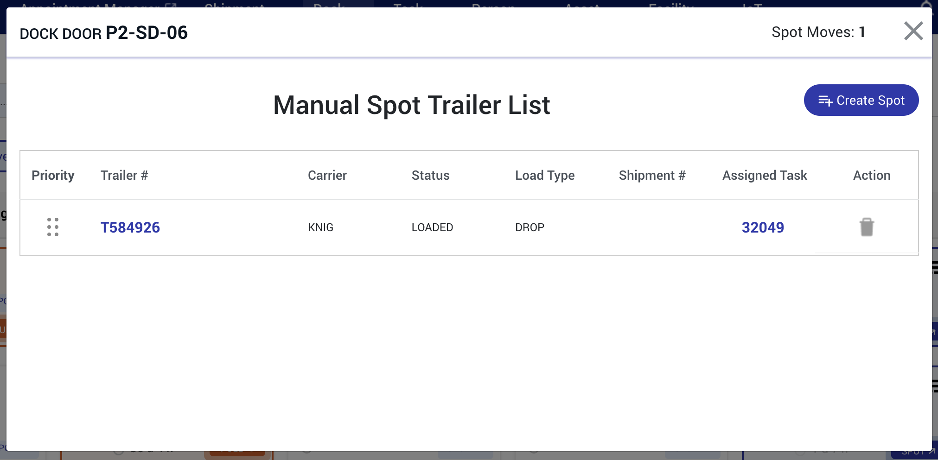This screenshot has height=460, width=938.
Task: Open assigned task 32049
Action: click(x=763, y=227)
